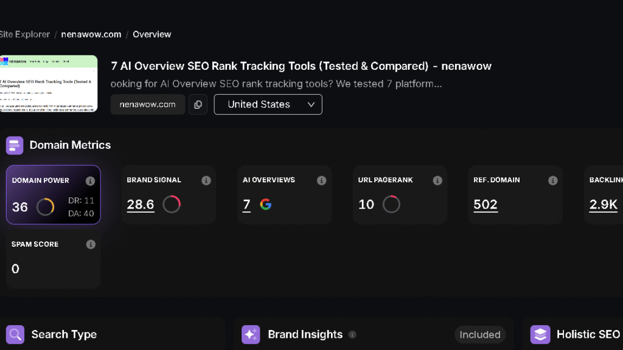Open the AI Overviews count 7
The width and height of the screenshot is (623, 350).
point(246,205)
